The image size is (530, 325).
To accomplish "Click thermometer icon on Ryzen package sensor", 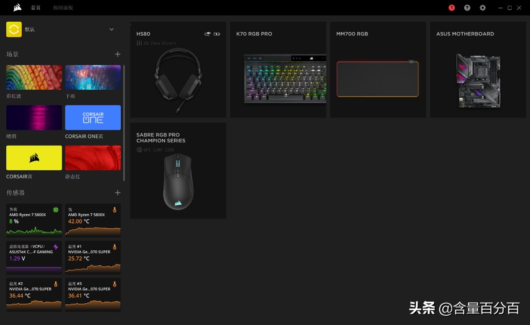I will click(115, 209).
